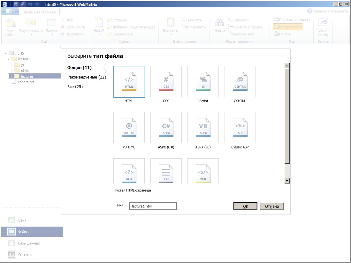Select the ASPX (C#) file type
The height and width of the screenshot is (263, 351).
(x=166, y=128)
